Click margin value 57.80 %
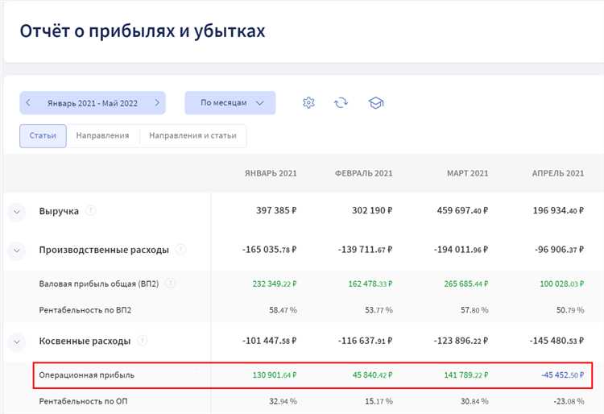The height and width of the screenshot is (414, 604). 474,310
